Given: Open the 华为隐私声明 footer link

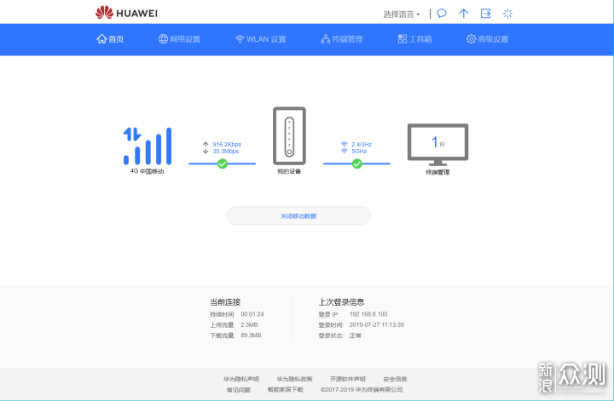Looking at the screenshot, I should pos(241,379).
